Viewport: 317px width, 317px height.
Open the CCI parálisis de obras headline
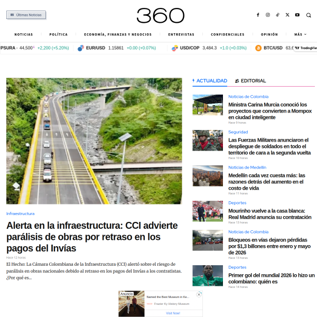tap(92, 237)
